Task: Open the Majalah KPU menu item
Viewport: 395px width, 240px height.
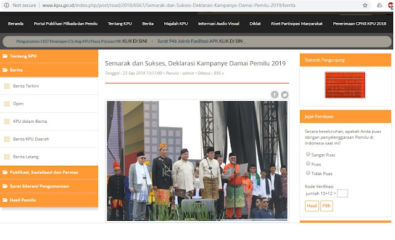Action: [x=176, y=23]
